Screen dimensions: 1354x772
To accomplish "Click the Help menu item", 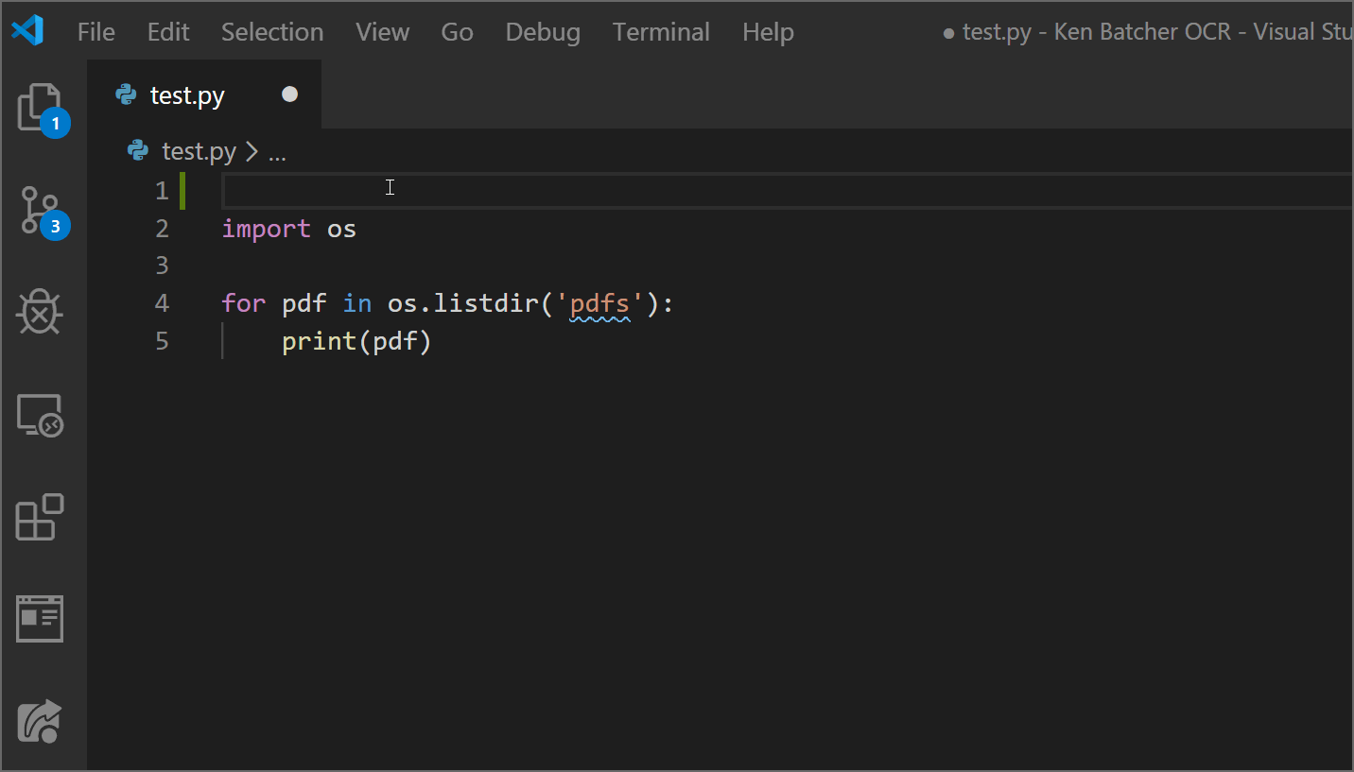I will pyautogui.click(x=767, y=31).
